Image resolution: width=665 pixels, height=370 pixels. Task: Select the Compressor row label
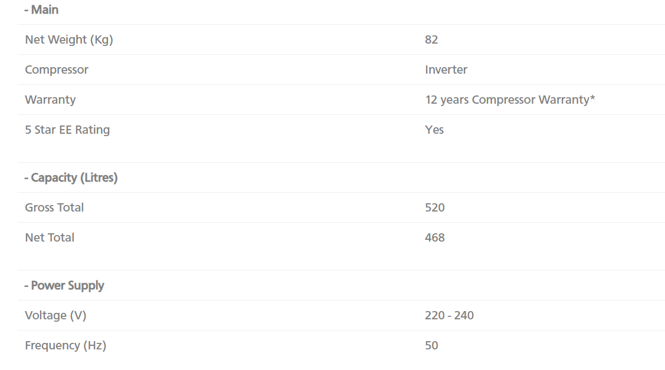(x=57, y=70)
